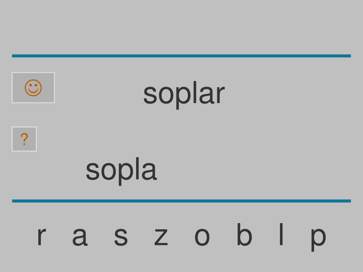Click the letter o in typed sopla
This screenshot has height=272, width=363.
pos(109,170)
